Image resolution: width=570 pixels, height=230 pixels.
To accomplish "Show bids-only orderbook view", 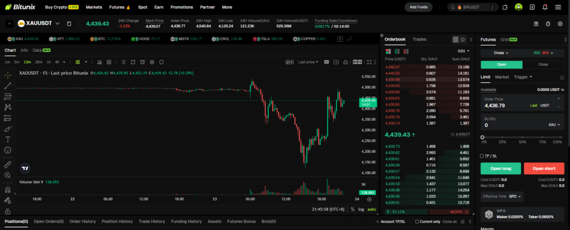I will pos(397,51).
